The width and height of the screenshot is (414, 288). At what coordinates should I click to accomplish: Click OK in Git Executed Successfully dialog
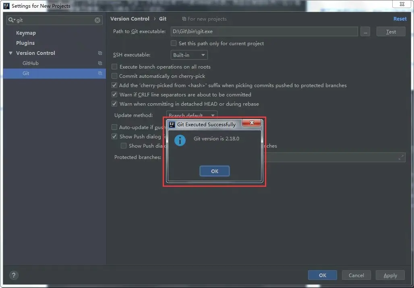click(215, 171)
